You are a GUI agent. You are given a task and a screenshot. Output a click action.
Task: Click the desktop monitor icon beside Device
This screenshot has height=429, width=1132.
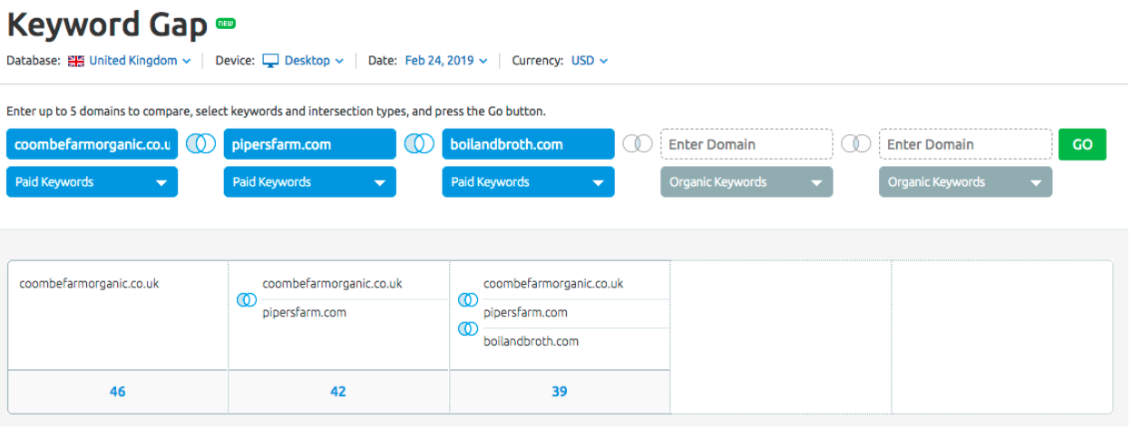click(x=270, y=61)
